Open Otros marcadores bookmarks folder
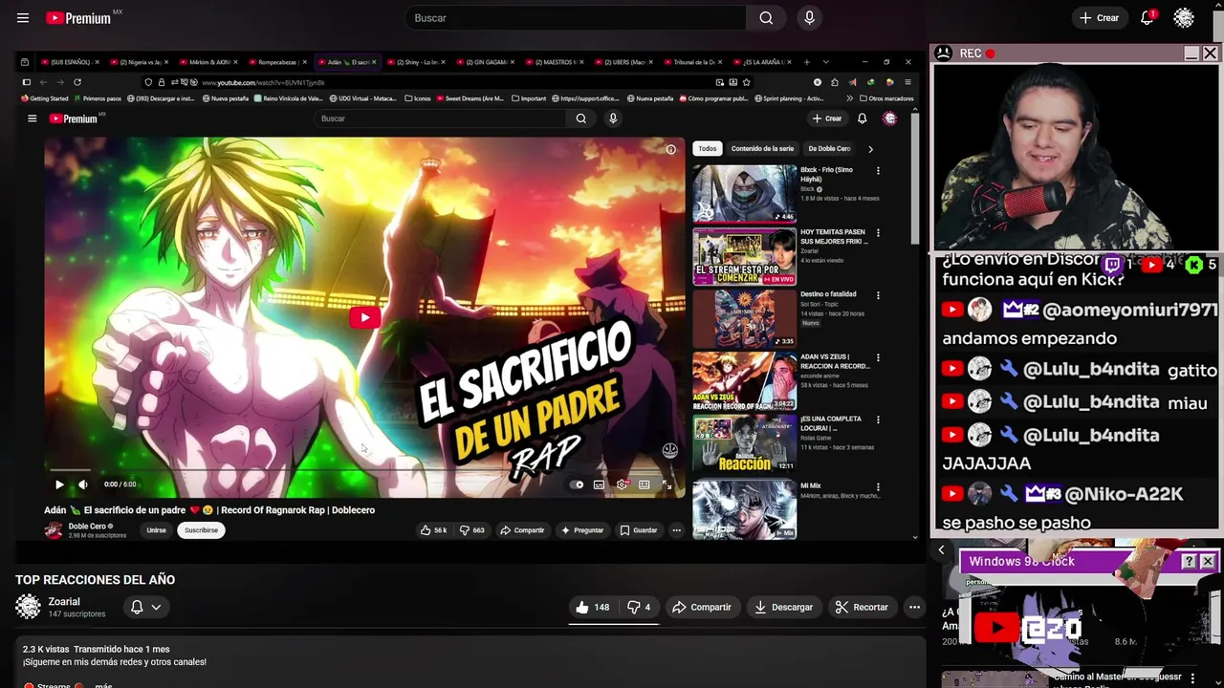Viewport: 1224px width, 688px height. (x=886, y=98)
